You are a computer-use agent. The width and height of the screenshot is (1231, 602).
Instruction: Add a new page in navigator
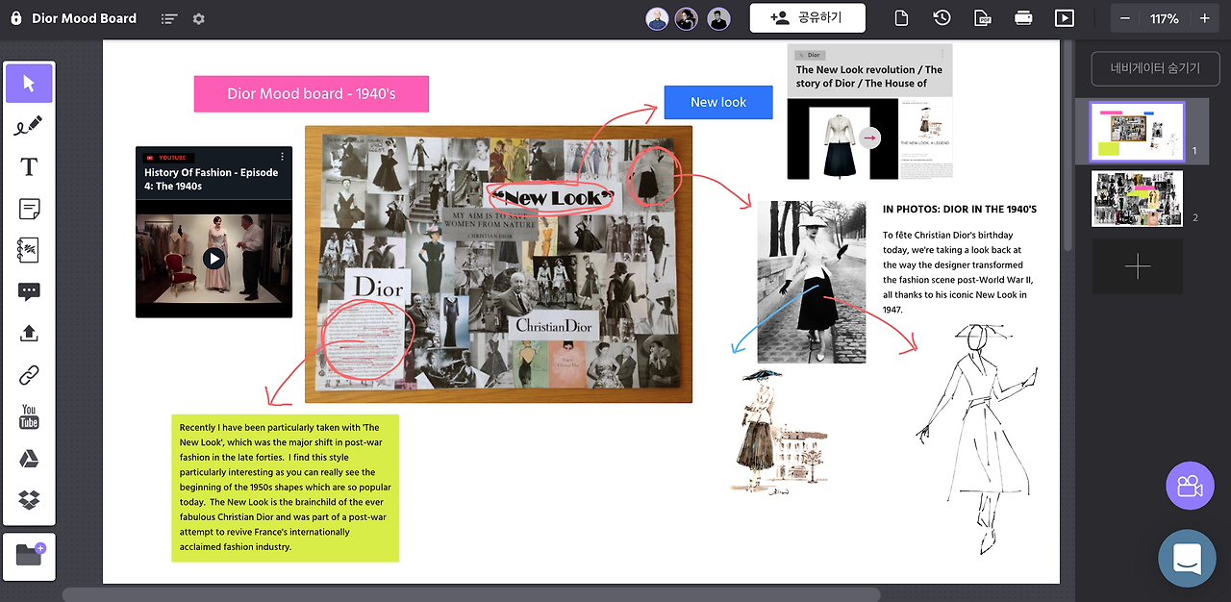tap(1137, 266)
